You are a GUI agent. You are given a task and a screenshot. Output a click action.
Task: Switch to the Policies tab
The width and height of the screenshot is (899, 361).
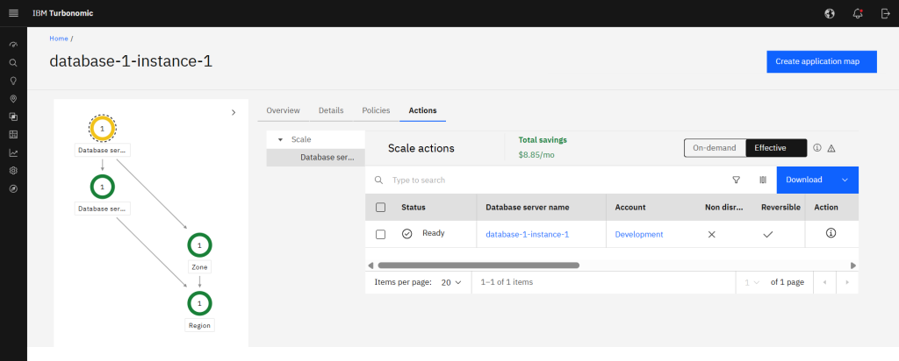point(376,110)
